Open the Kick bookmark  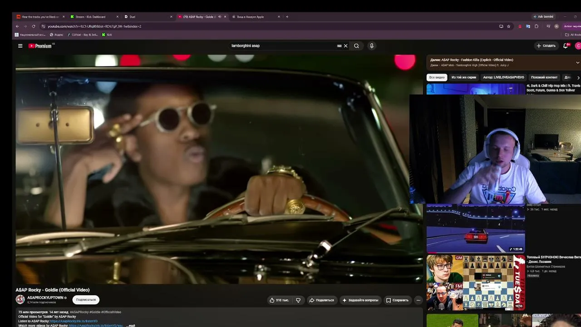coord(107,35)
